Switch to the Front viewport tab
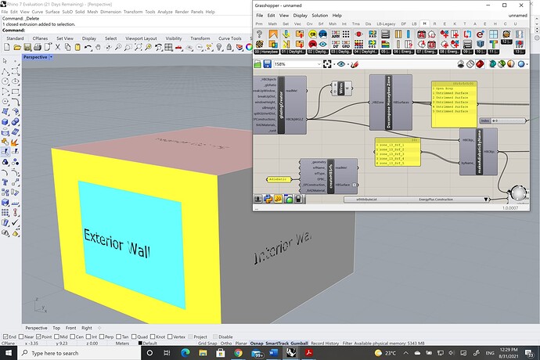This screenshot has height=360, width=540. click(x=70, y=328)
